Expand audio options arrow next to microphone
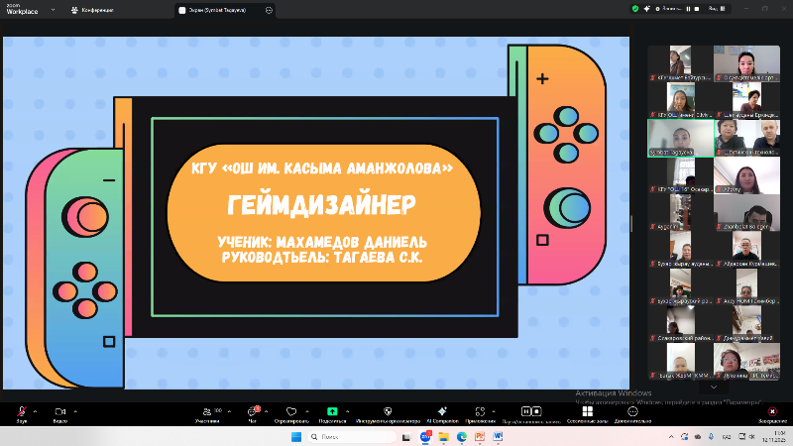This screenshot has height=446, width=793. pyautogui.click(x=35, y=410)
